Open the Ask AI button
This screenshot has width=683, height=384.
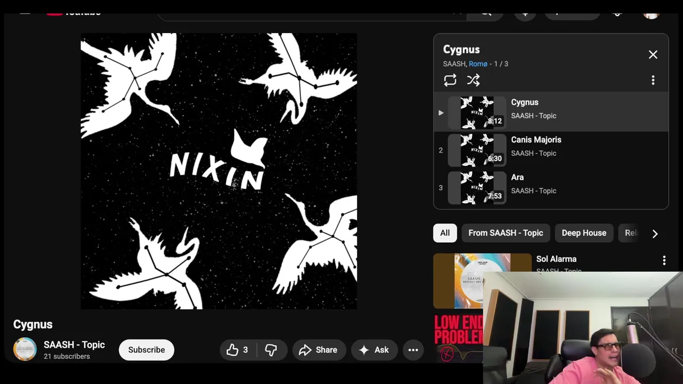pos(374,350)
